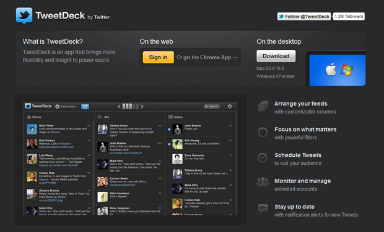Click Rob Chiewa's avatar in Home column
Screen dimensions: 384x232
coord(32,144)
